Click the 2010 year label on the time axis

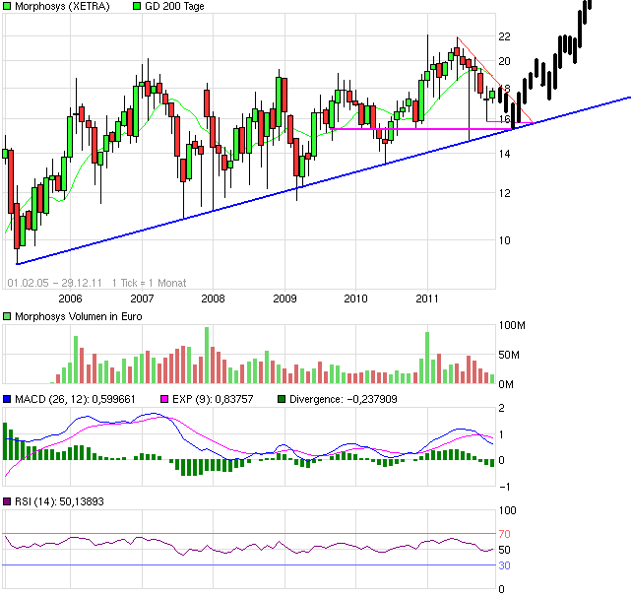355,298
